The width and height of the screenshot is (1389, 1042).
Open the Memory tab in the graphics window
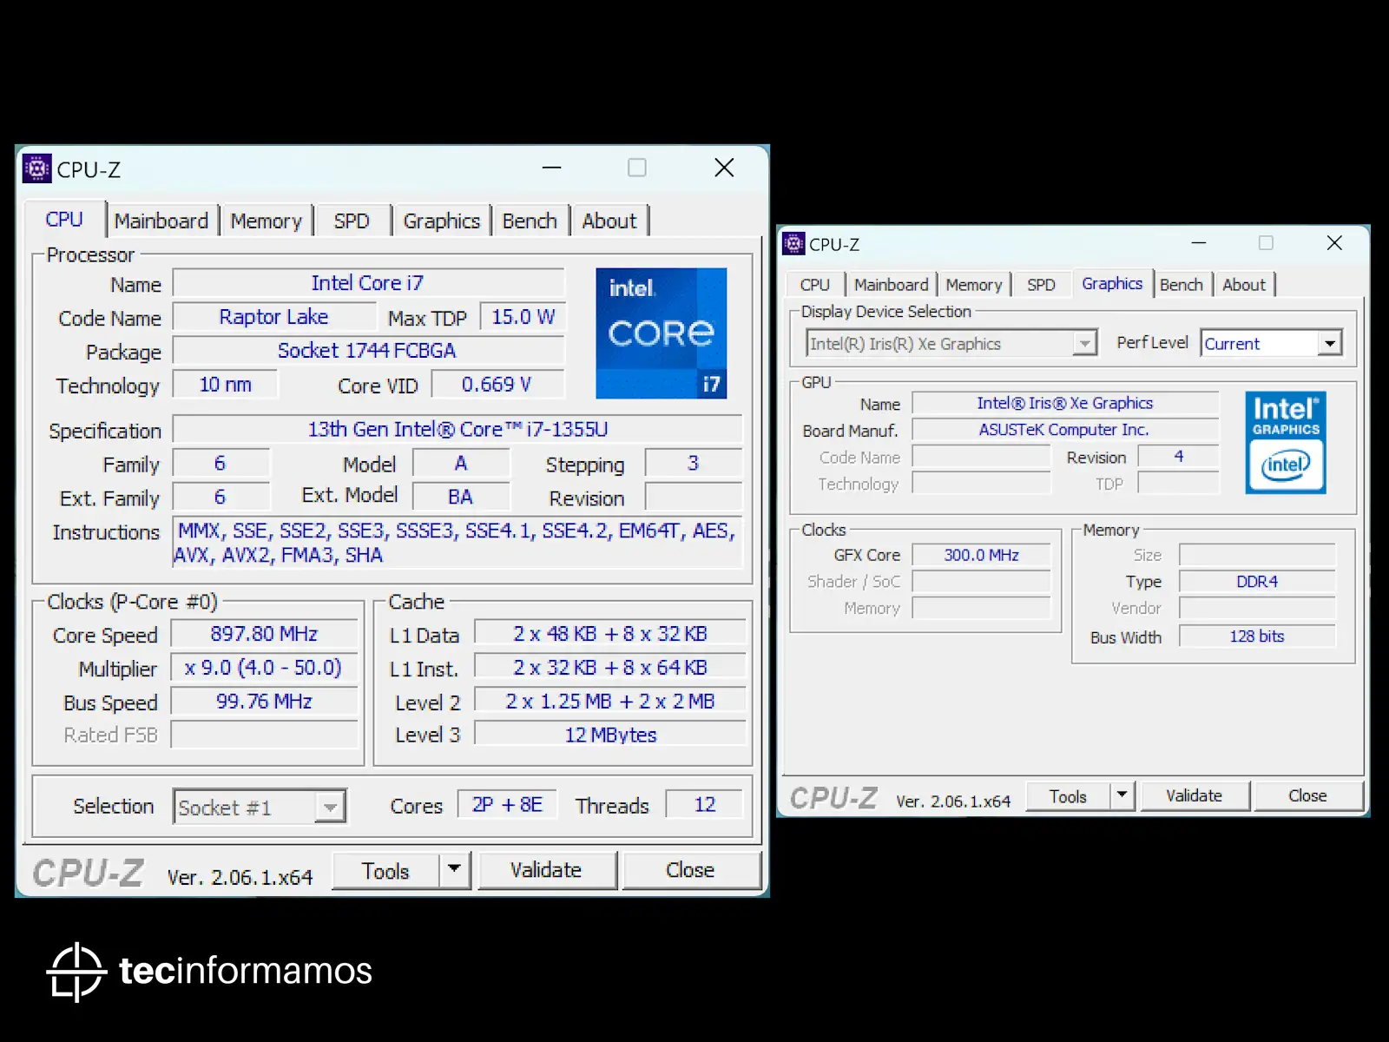coord(974,285)
